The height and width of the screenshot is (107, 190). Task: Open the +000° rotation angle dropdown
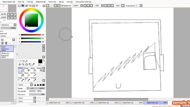click(x=102, y=6)
